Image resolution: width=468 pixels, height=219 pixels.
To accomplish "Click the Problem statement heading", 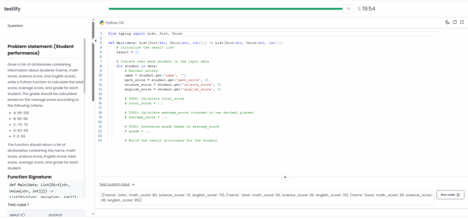I will point(41,49).
